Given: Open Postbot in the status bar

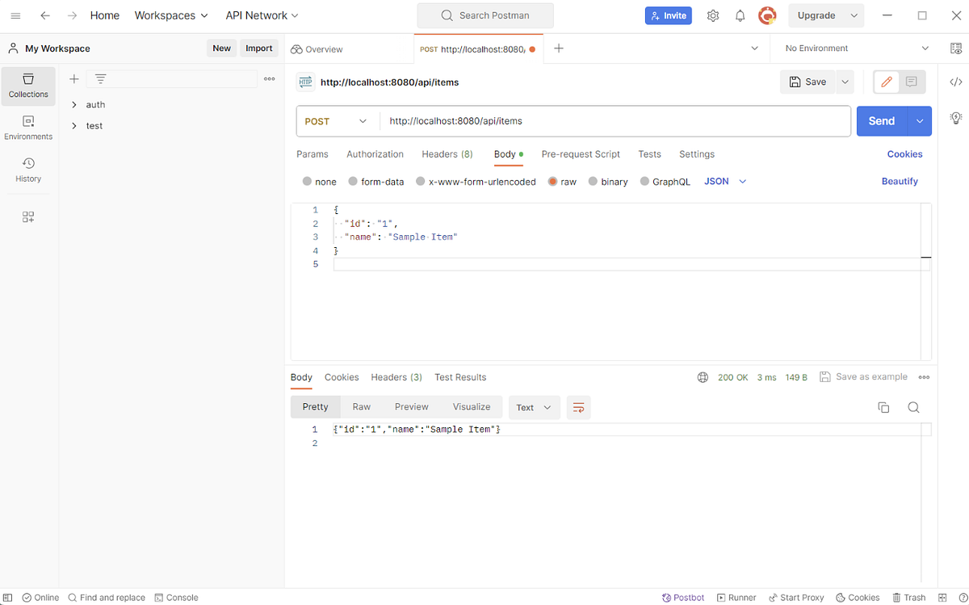Looking at the screenshot, I should click(682, 597).
